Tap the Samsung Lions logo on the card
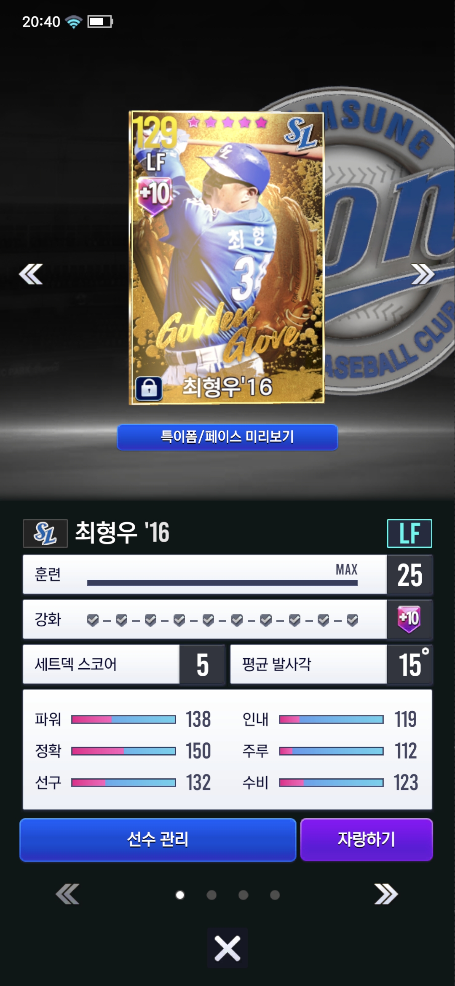 coord(300,134)
